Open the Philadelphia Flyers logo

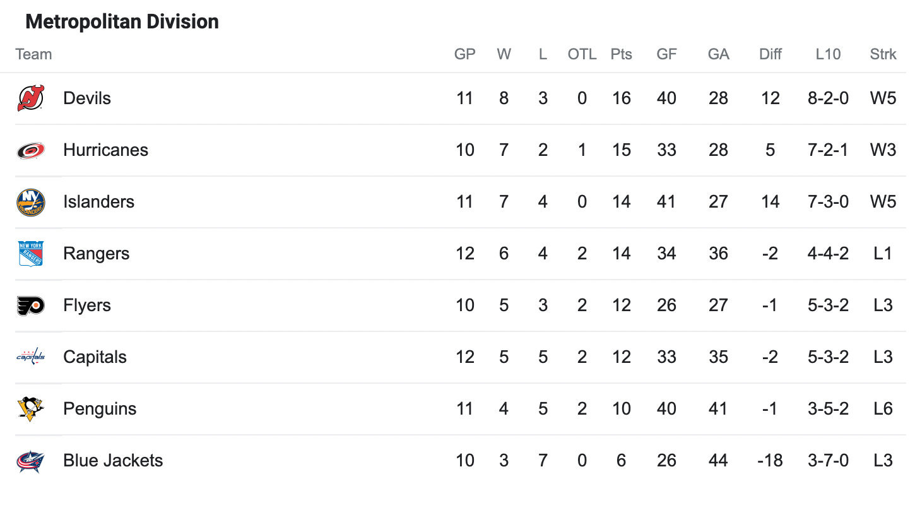(x=31, y=305)
